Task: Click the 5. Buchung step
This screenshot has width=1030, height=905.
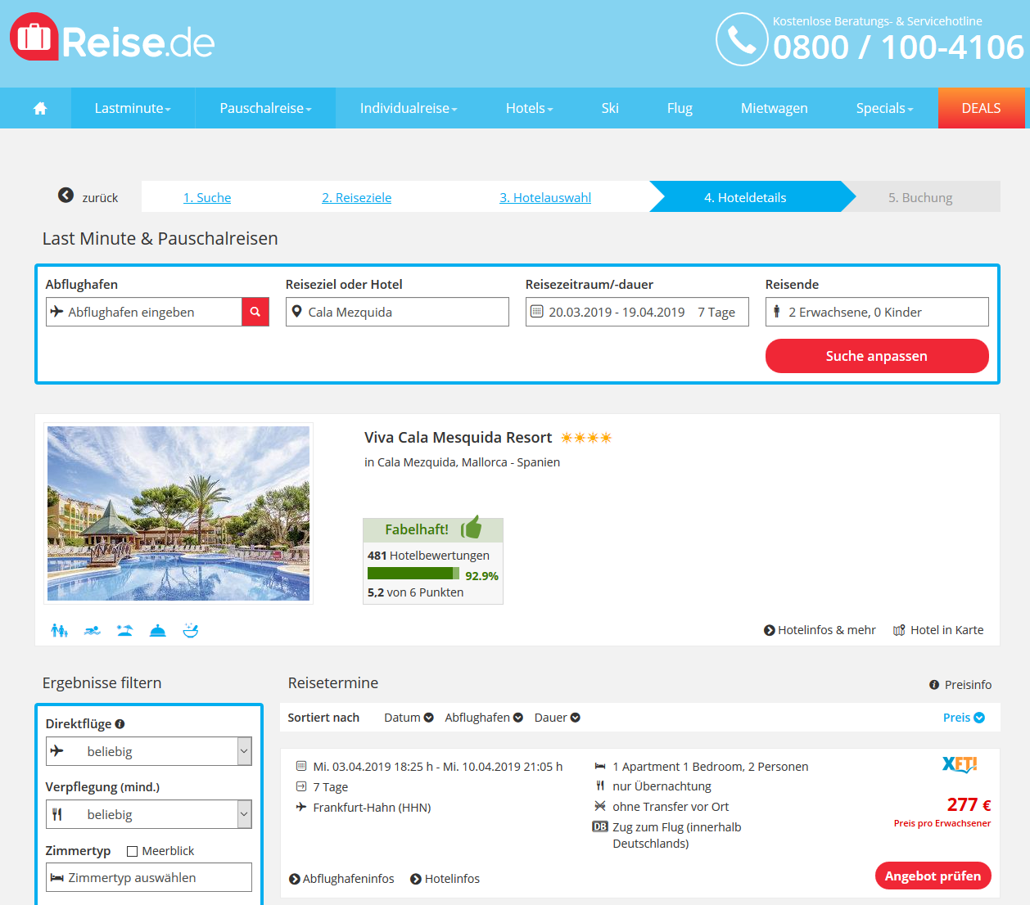Action: [920, 197]
